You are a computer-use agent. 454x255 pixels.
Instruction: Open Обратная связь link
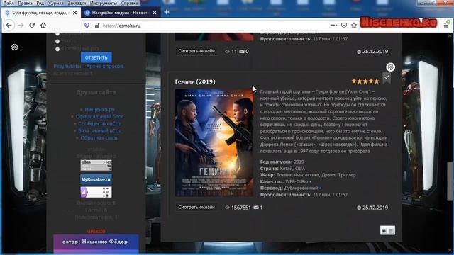pos(99,138)
